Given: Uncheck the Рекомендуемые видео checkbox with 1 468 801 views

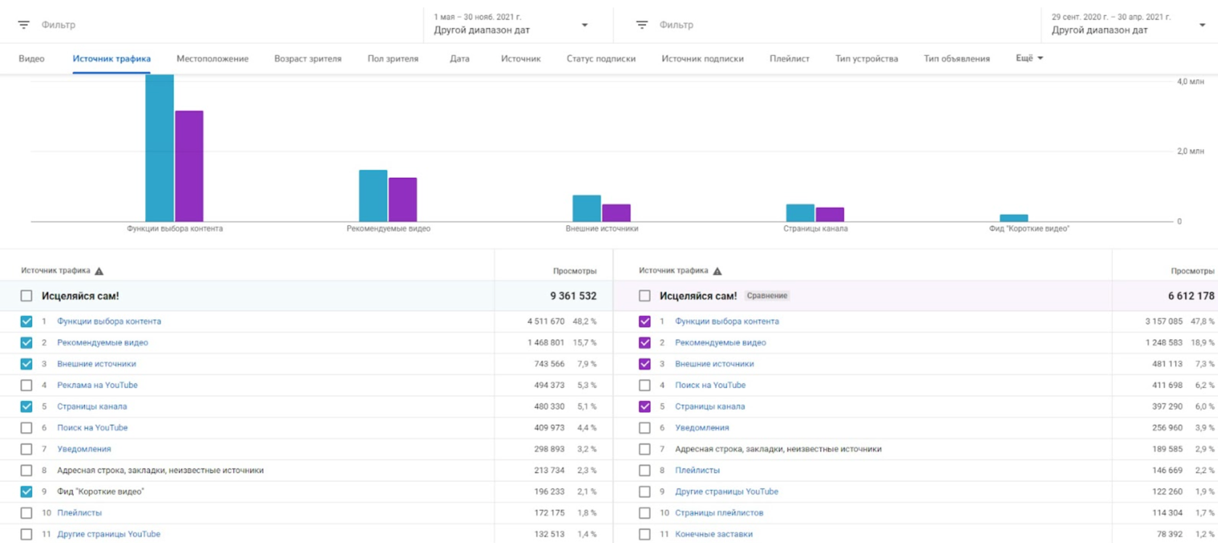Looking at the screenshot, I should (x=27, y=342).
